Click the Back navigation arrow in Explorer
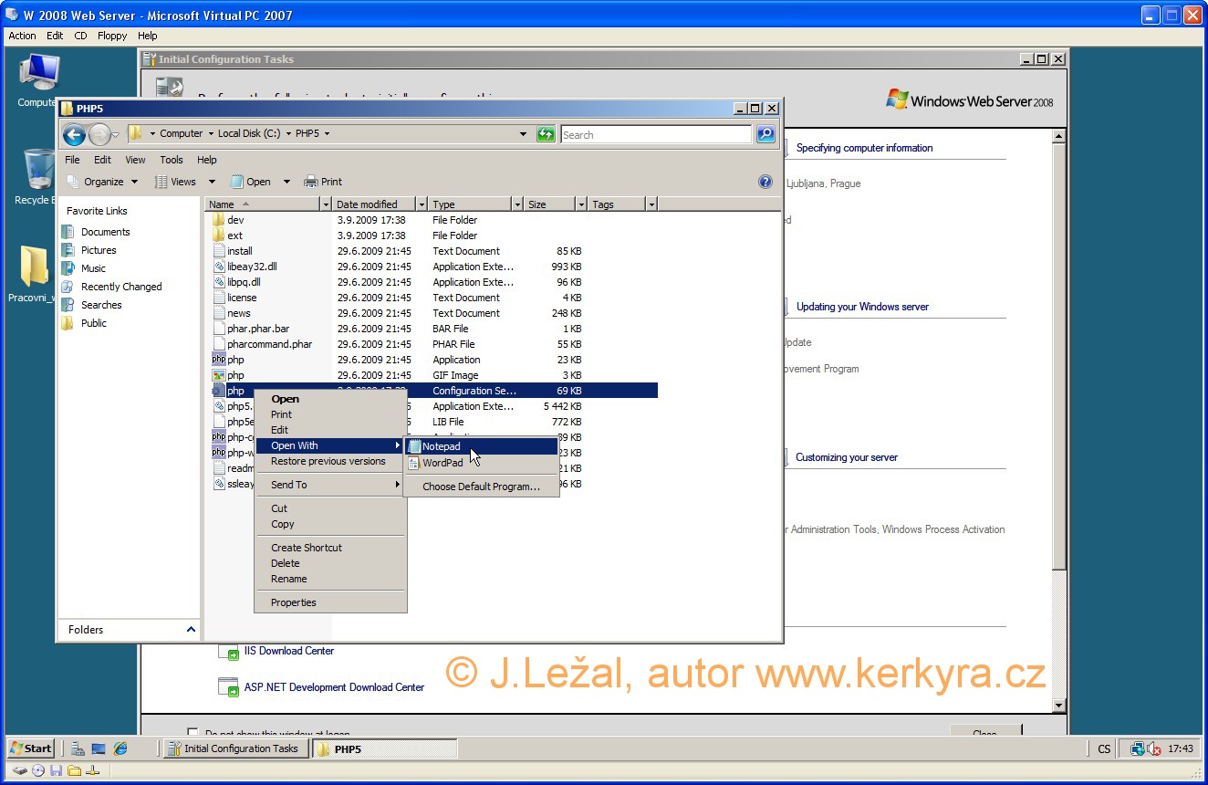Viewport: 1208px width, 785px height. (x=74, y=135)
